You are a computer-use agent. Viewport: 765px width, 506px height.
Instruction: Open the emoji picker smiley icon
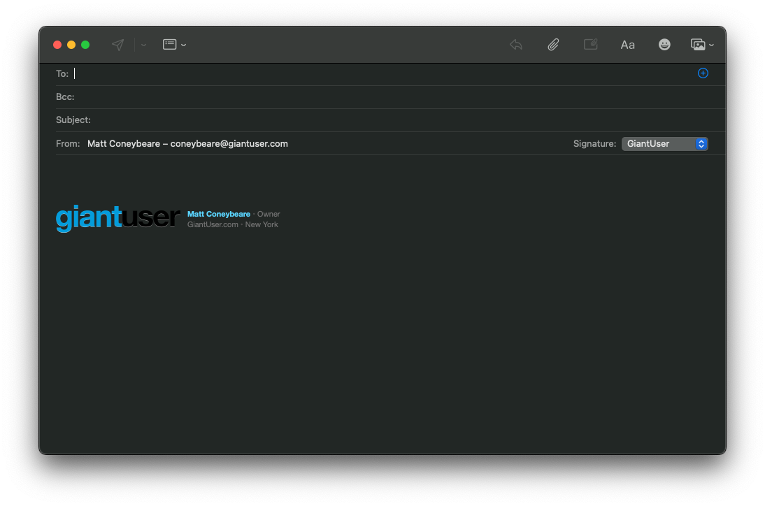[664, 45]
